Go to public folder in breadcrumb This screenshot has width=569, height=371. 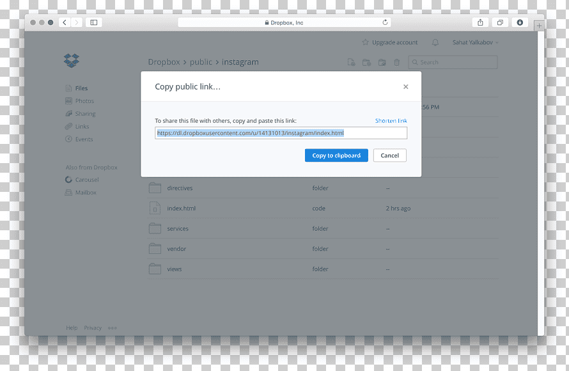201,62
